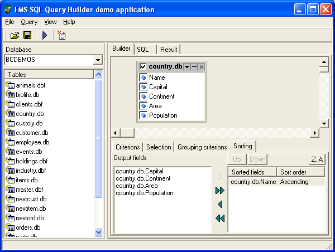This screenshot has height=252, width=335.
Task: Click the biolife.db table icon
Action: 10,94
